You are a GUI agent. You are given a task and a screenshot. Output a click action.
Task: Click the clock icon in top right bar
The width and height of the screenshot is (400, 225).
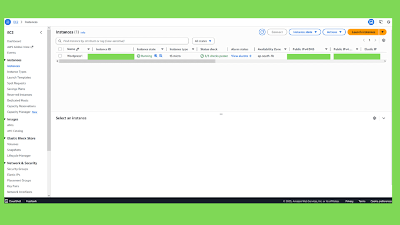pyautogui.click(x=388, y=22)
